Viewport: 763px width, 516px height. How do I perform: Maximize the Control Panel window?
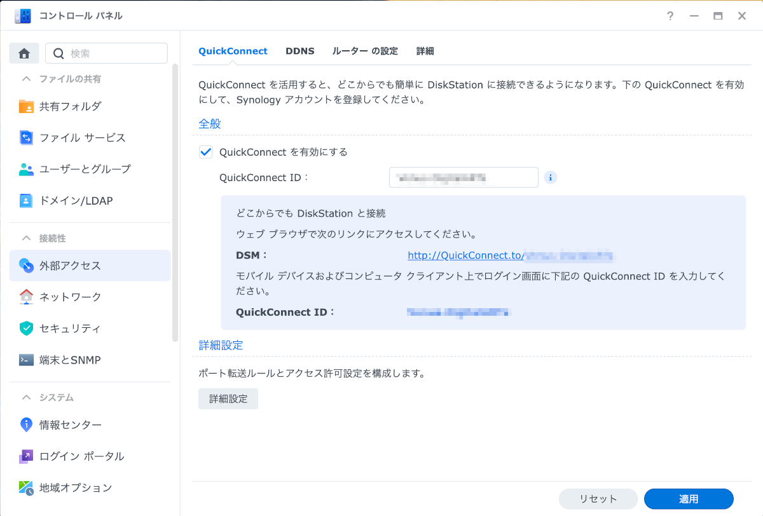718,16
